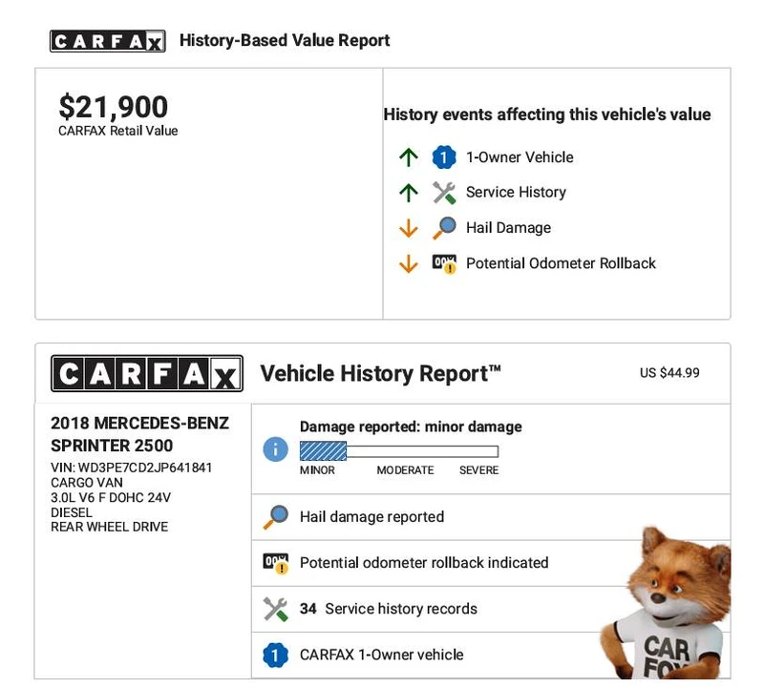This screenshot has width=764, height=687.
Task: Click the magnifier icon beside Hail Damage
Action: (x=444, y=228)
